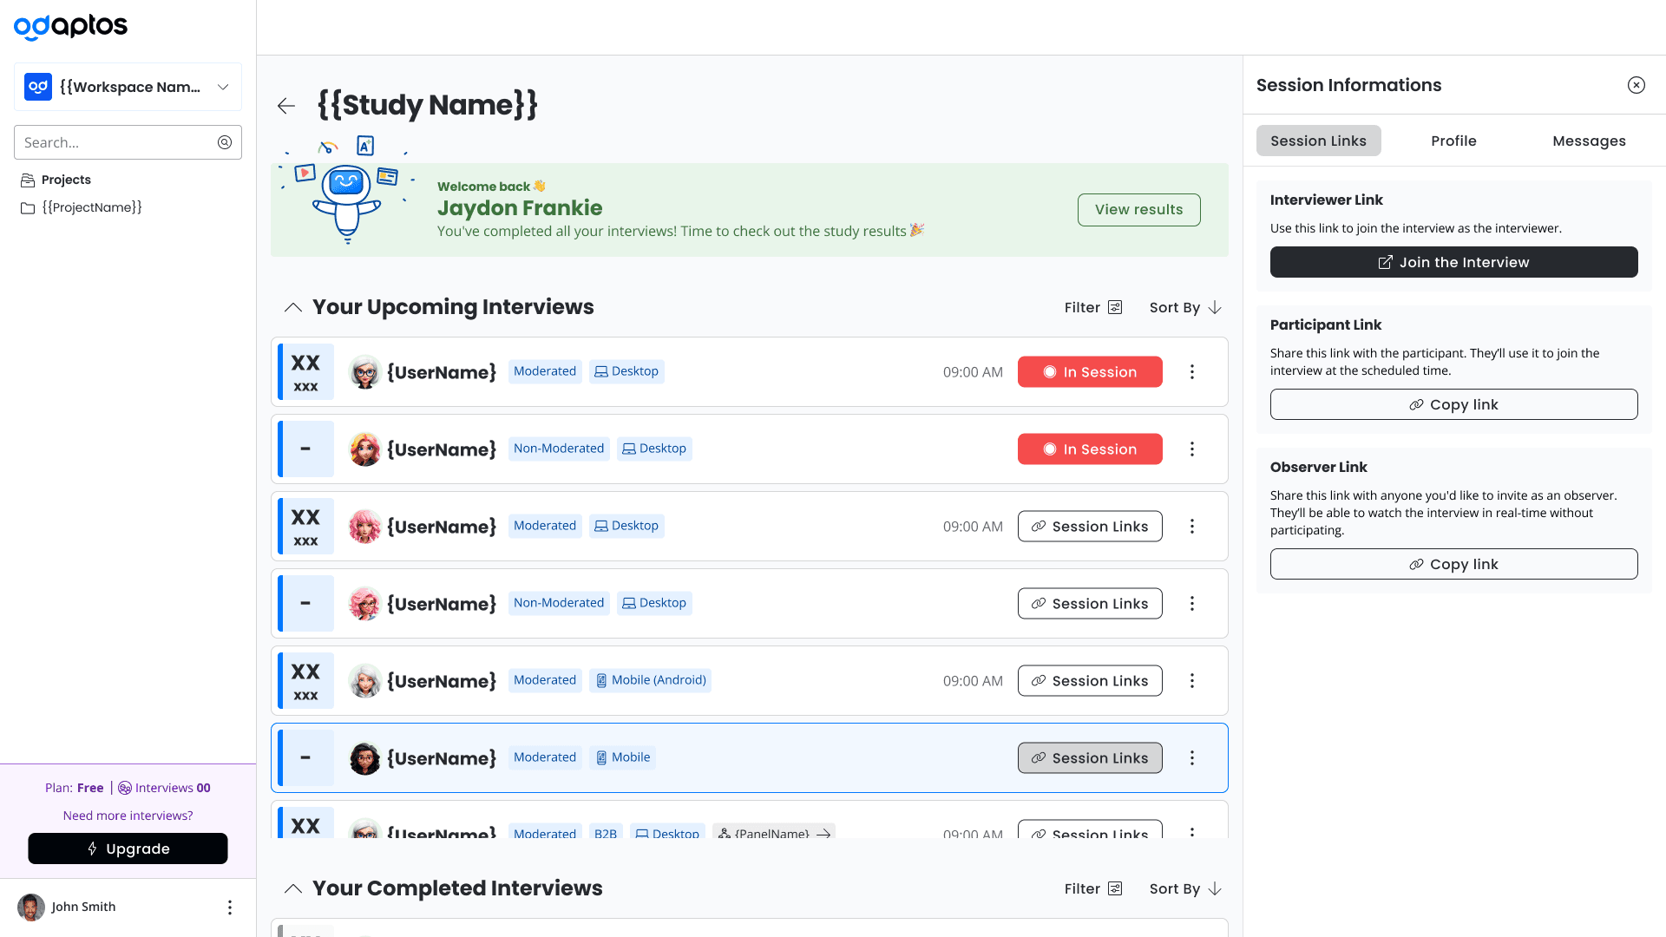Click Session Links on the highlighted Mobile row

pyautogui.click(x=1090, y=758)
